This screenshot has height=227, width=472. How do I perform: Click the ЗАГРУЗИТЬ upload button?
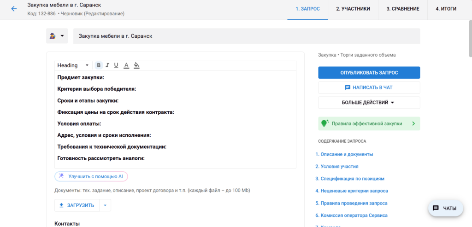coord(77,205)
